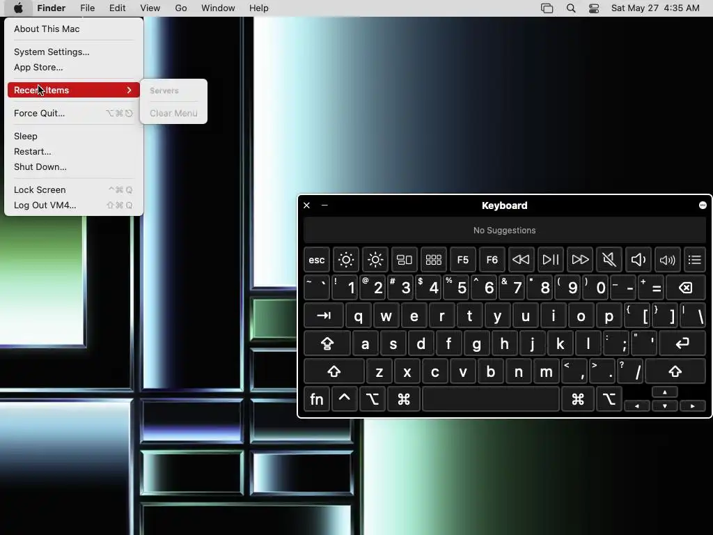The width and height of the screenshot is (713, 535).
Task: Open the Keyboard panel options button
Action: coord(703,206)
